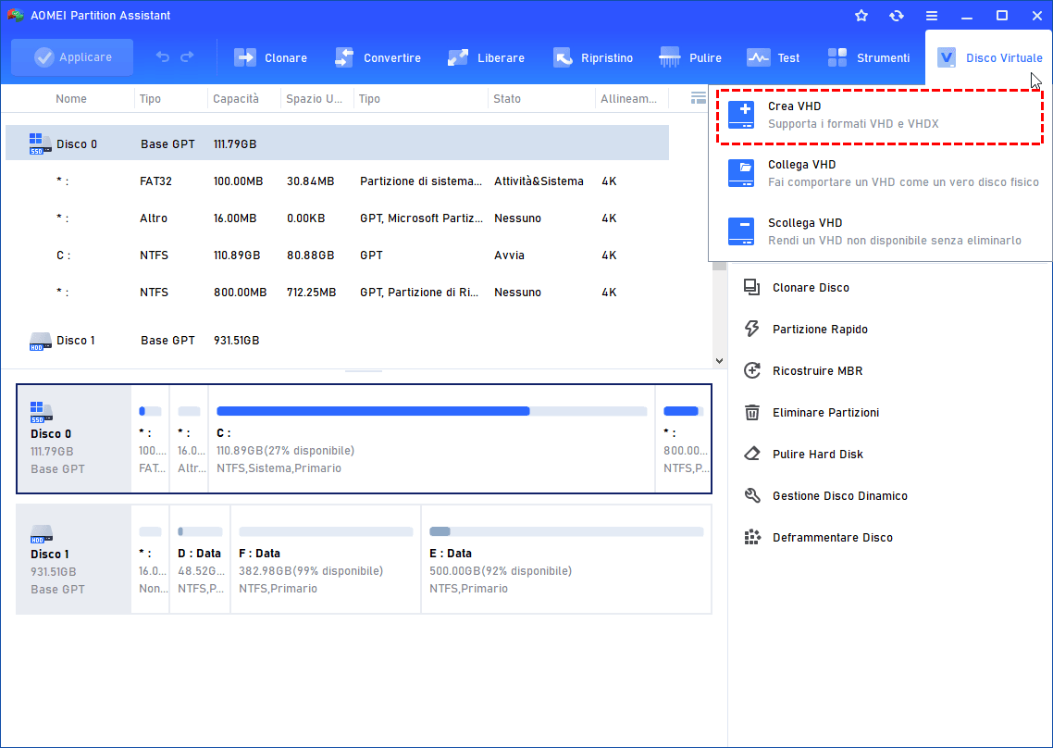1053x748 pixels.
Task: Click the redo arrow icon
Action: pos(187,57)
